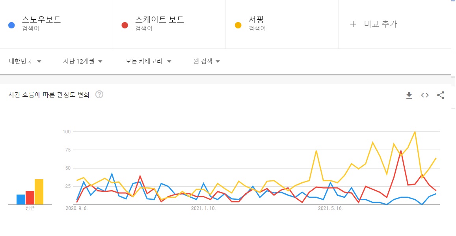Image resolution: width=456 pixels, height=236 pixels.
Task: Expand the 웹 검색 search type dropdown
Action: [x=207, y=61]
